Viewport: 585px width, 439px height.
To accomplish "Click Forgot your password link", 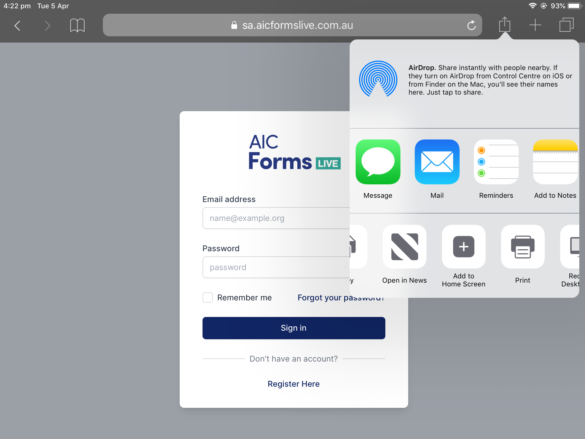I will point(341,298).
